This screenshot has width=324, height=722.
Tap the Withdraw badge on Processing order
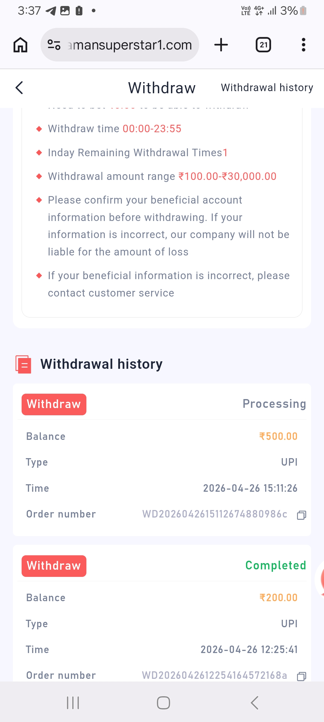pos(54,404)
